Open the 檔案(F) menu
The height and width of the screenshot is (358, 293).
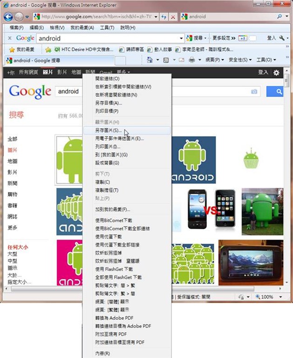16,28
